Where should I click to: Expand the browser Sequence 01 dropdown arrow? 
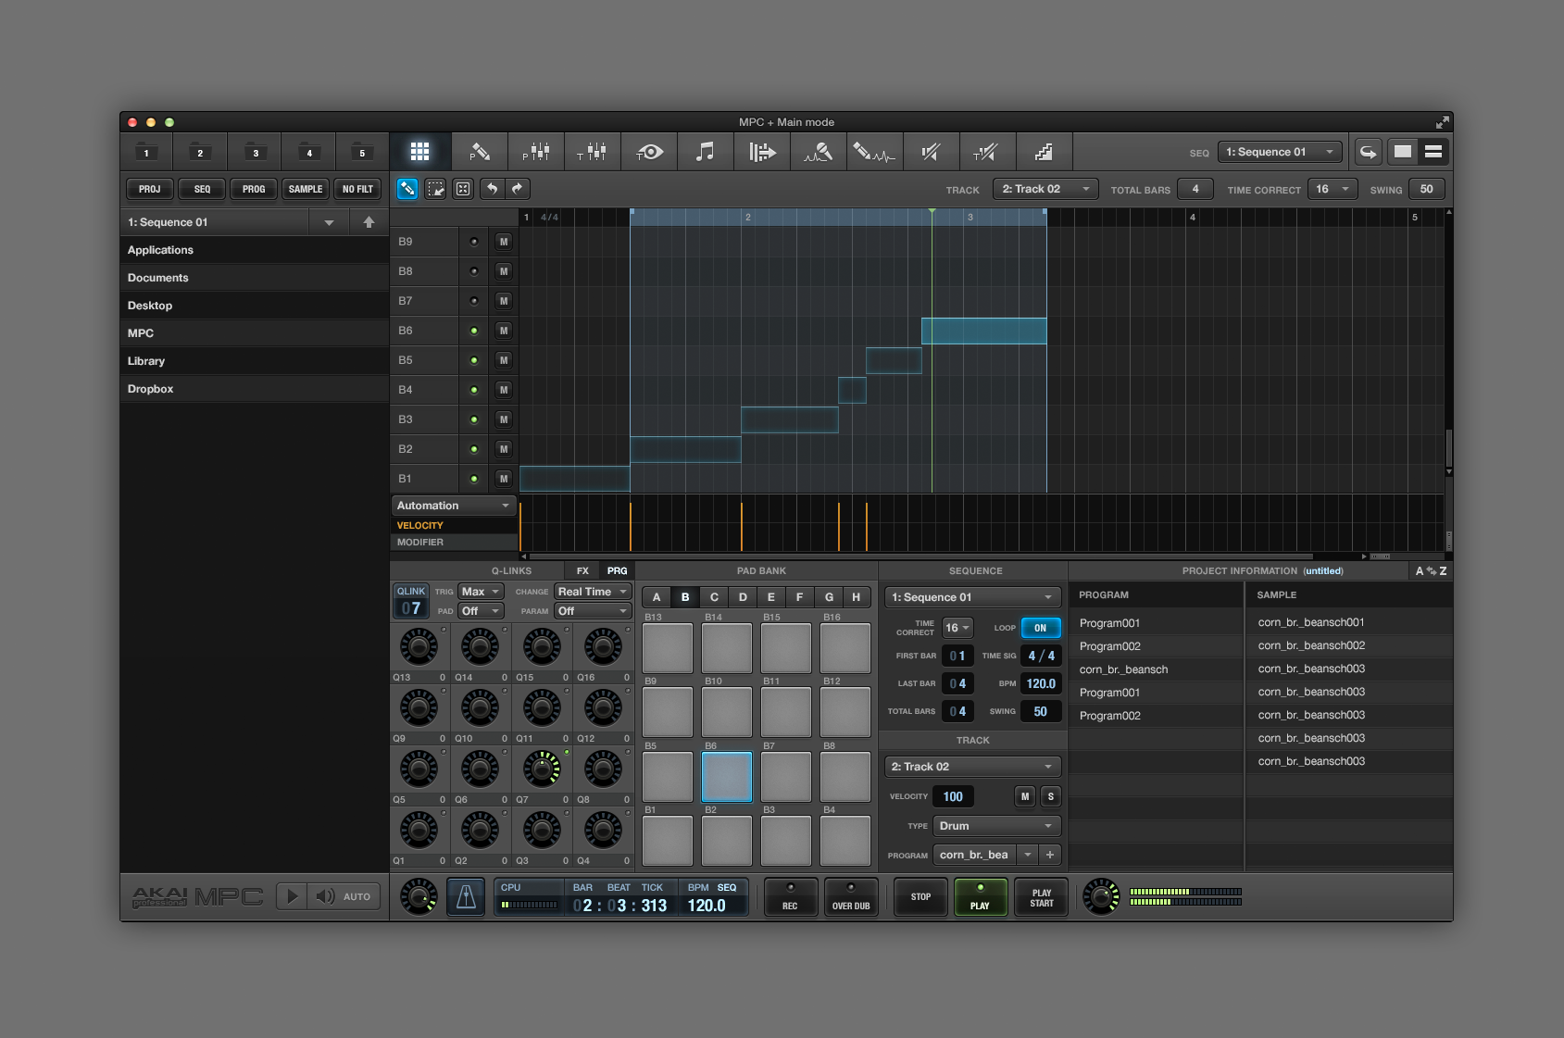pyautogui.click(x=329, y=222)
